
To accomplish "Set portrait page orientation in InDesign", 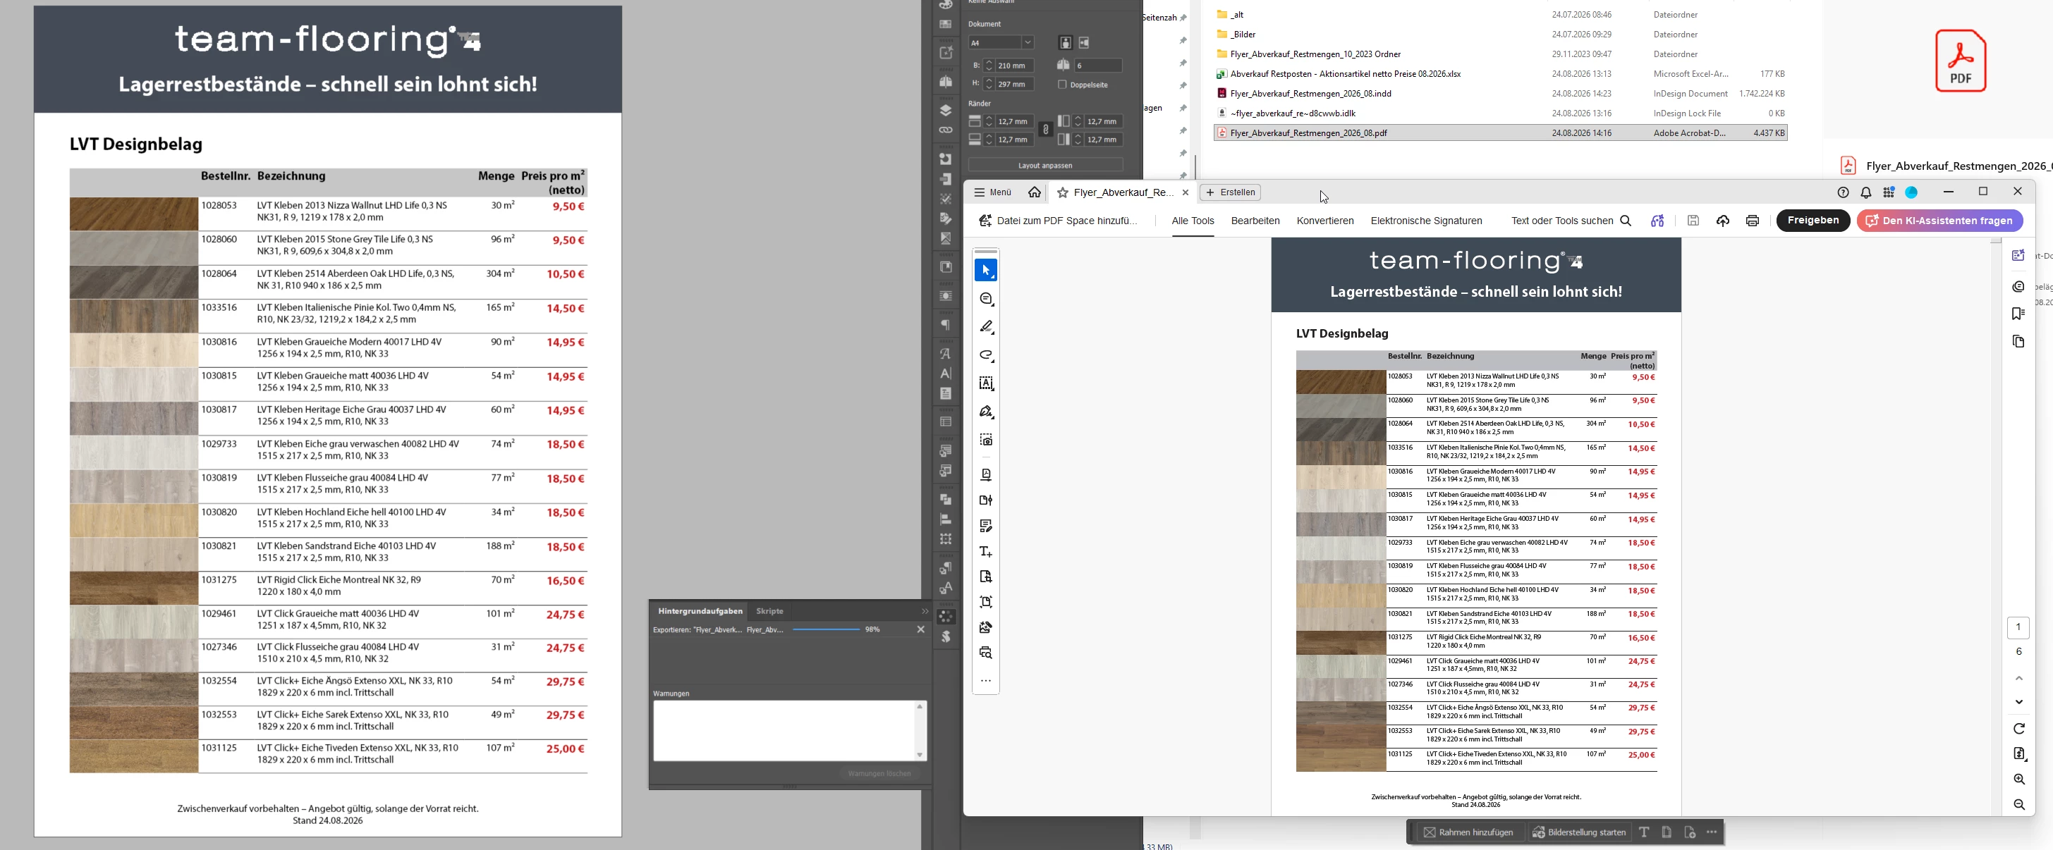I will [1066, 43].
